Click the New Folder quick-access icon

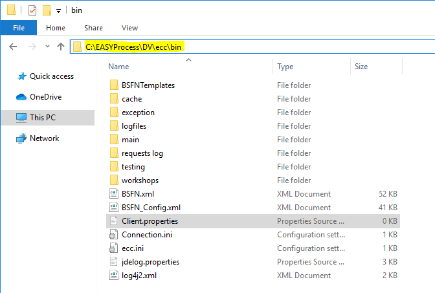pos(47,10)
